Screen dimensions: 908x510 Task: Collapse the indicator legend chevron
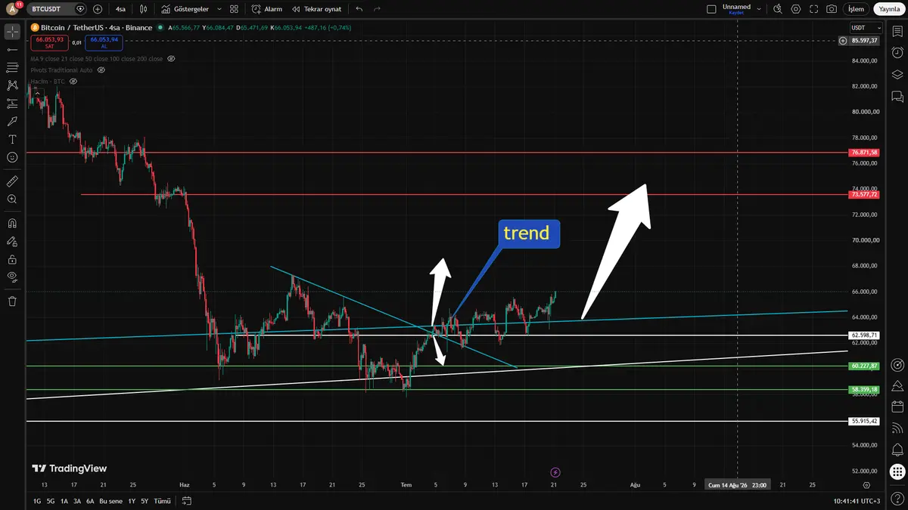click(x=37, y=92)
